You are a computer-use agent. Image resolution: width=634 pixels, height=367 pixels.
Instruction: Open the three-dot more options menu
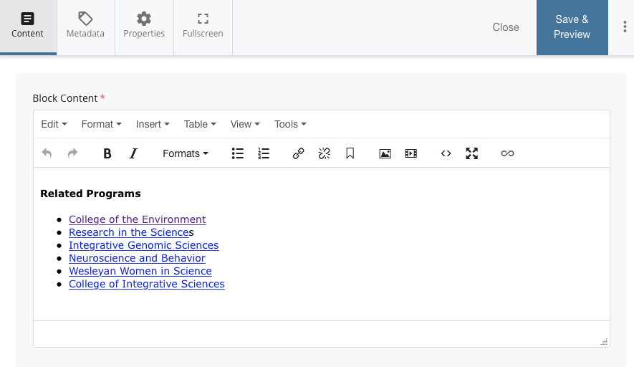pyautogui.click(x=625, y=27)
